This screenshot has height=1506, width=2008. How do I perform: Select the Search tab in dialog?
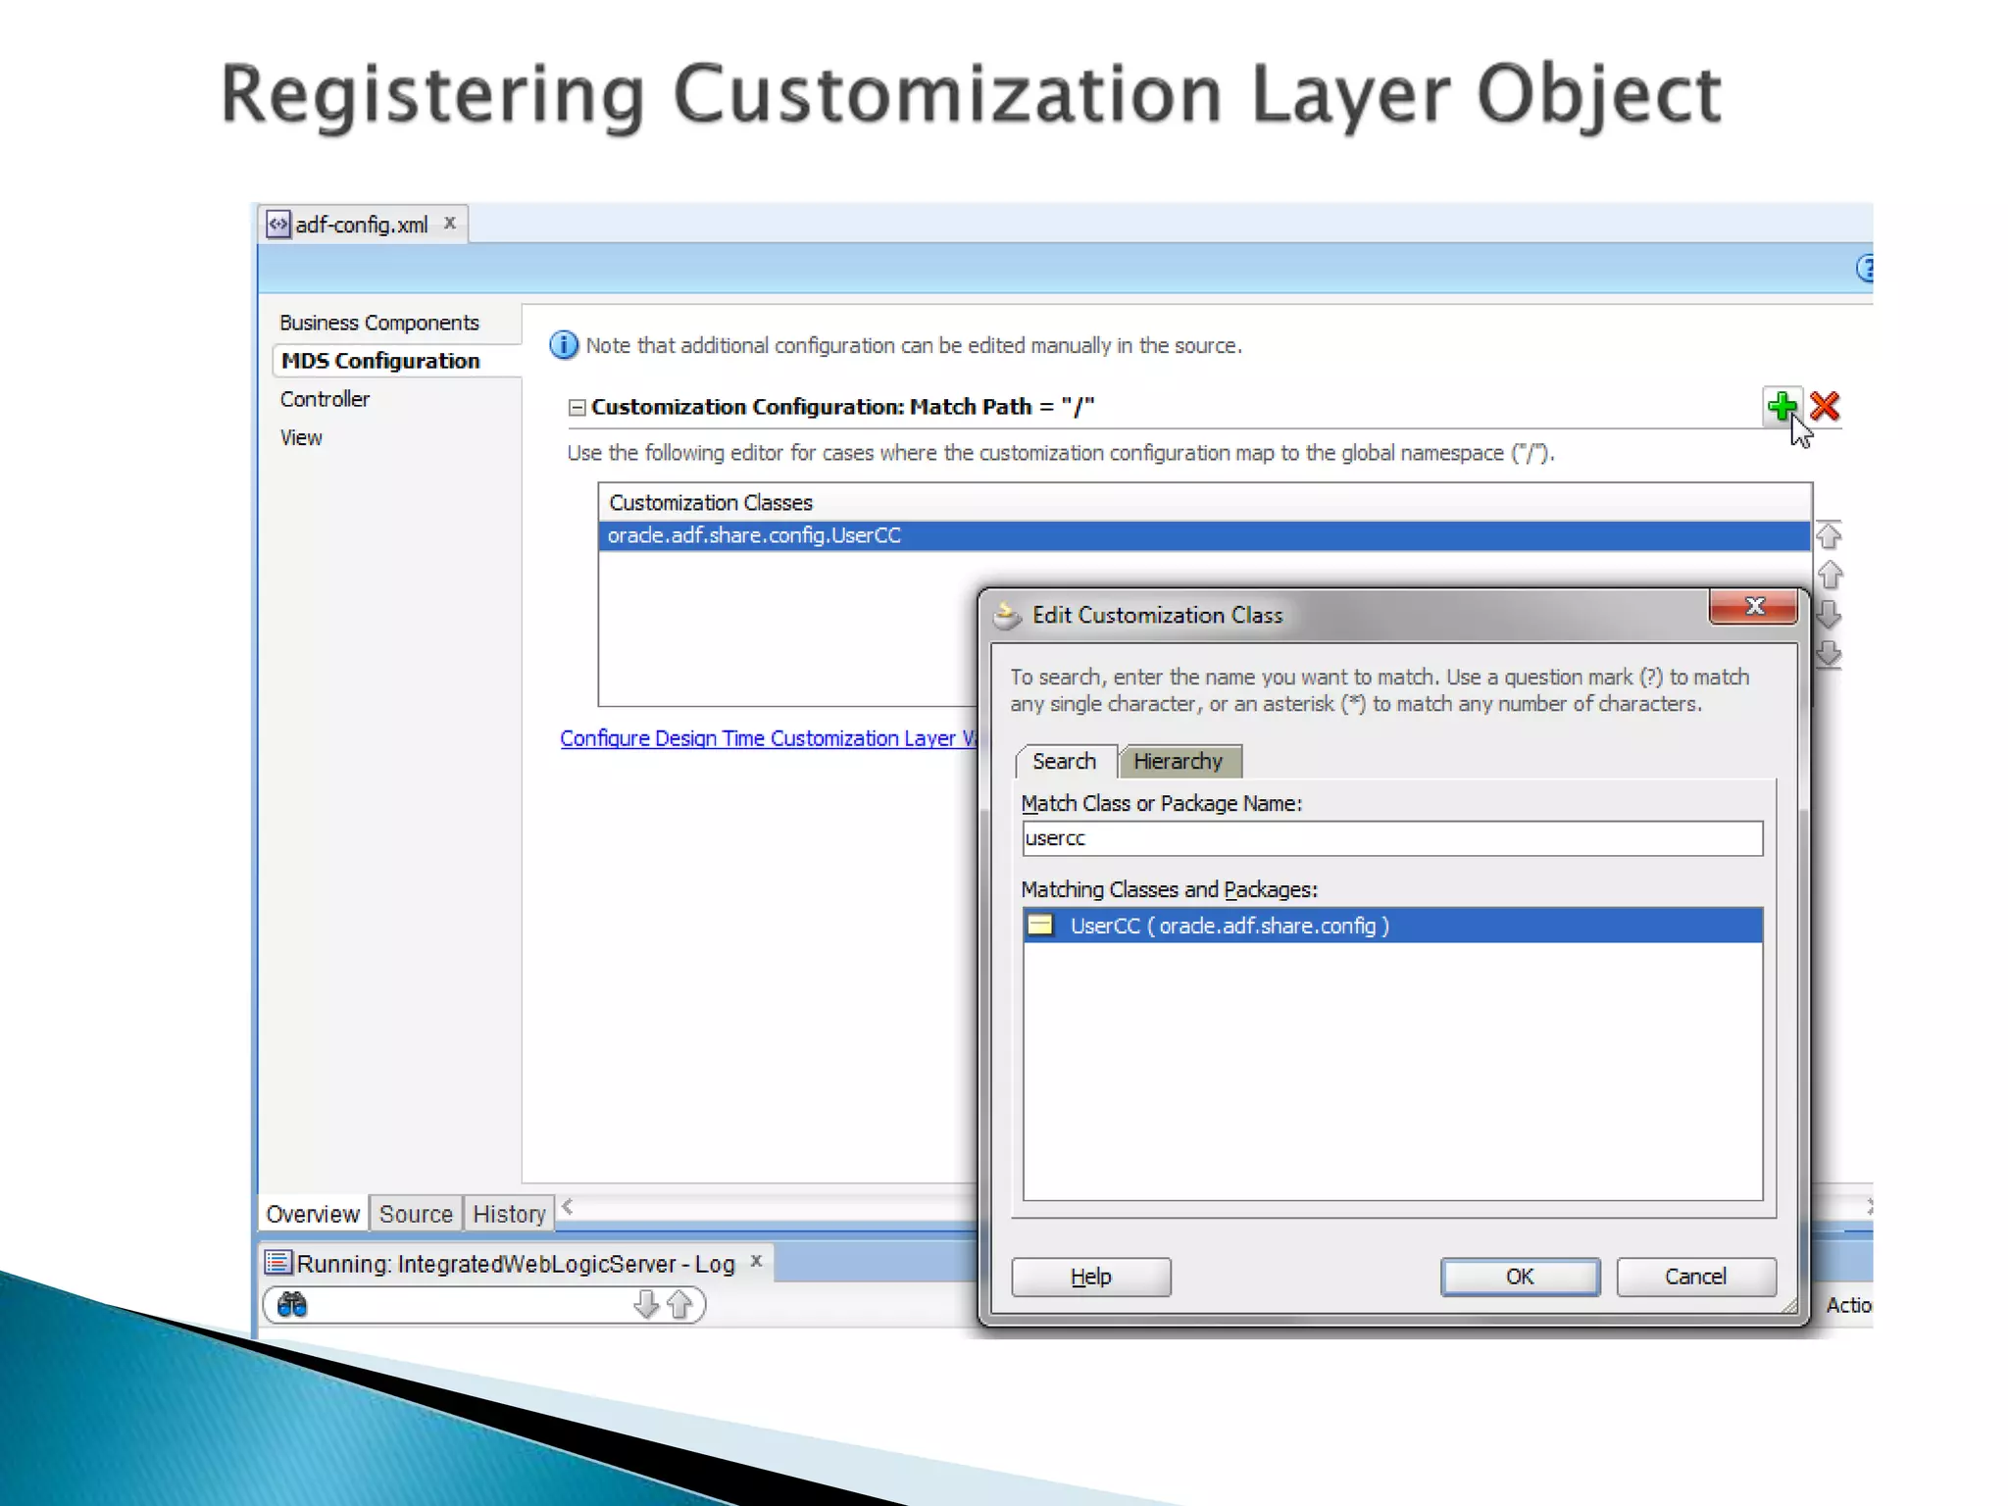[x=1064, y=762]
